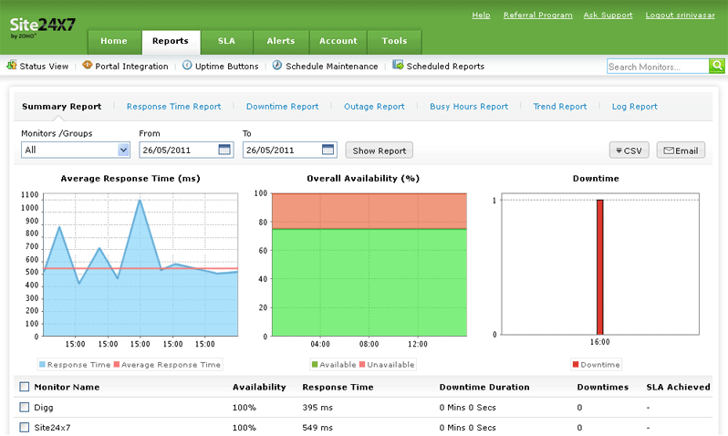Click the red Downtime legend swatch
The width and height of the screenshot is (728, 436).
(x=575, y=365)
